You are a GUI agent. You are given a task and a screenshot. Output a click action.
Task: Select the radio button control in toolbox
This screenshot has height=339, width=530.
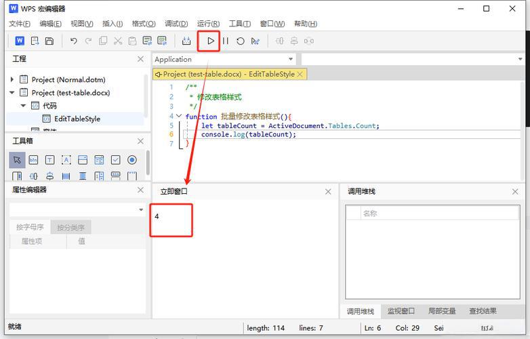132,160
